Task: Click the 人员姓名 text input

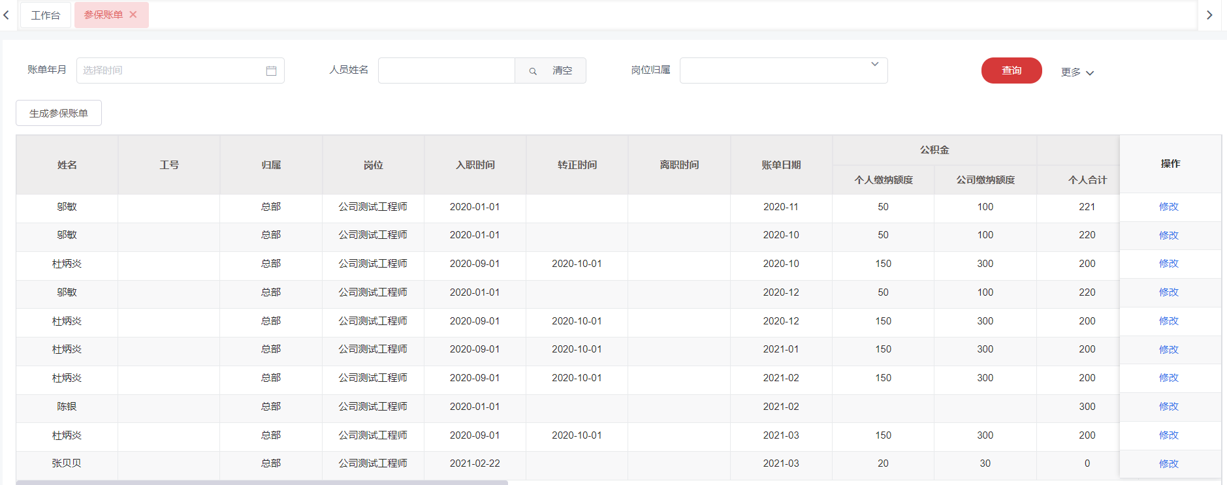Action: pos(447,70)
